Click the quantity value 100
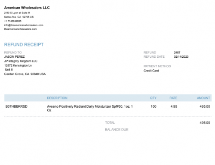Screen dimensions: 215x165 pyautogui.click(x=154, y=106)
